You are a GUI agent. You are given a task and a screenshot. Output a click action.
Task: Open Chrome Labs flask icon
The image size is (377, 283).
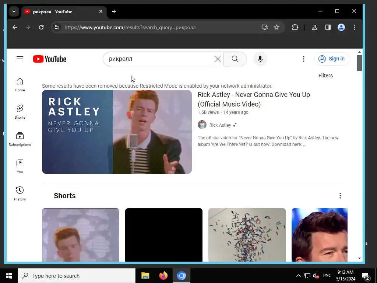315,27
